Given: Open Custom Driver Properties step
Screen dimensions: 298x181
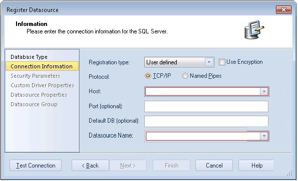Looking at the screenshot, I should tap(42, 85).
